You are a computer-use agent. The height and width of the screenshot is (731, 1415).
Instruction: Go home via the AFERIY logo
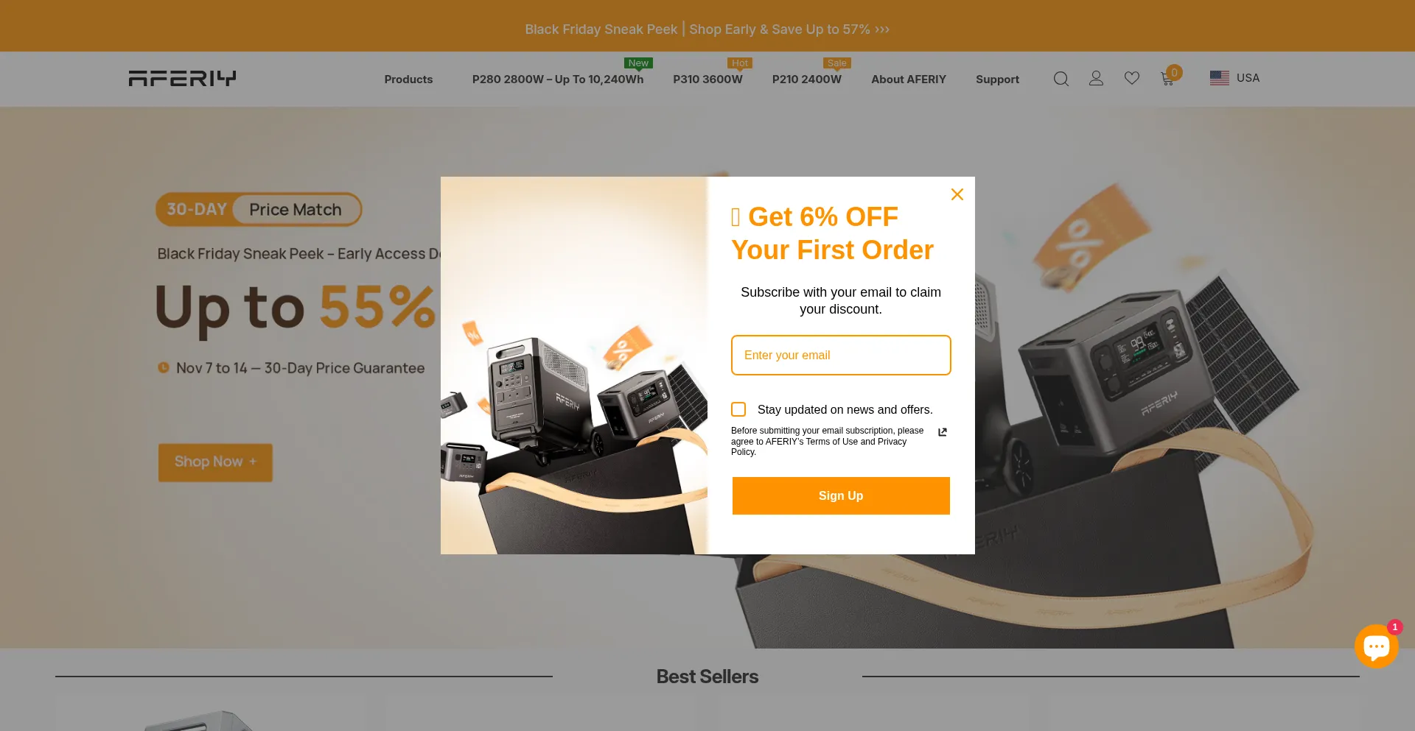pyautogui.click(x=182, y=78)
